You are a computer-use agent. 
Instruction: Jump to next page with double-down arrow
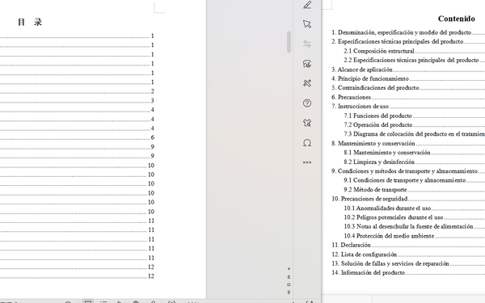tap(289, 292)
